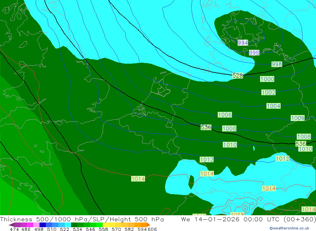Click the 998 pressure label
The image size is (316, 231).
pos(277,64)
